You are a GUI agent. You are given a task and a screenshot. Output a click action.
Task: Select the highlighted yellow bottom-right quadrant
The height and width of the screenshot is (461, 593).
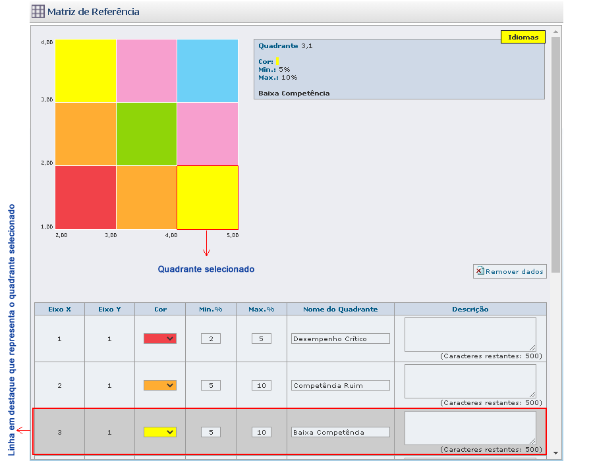coord(208,197)
